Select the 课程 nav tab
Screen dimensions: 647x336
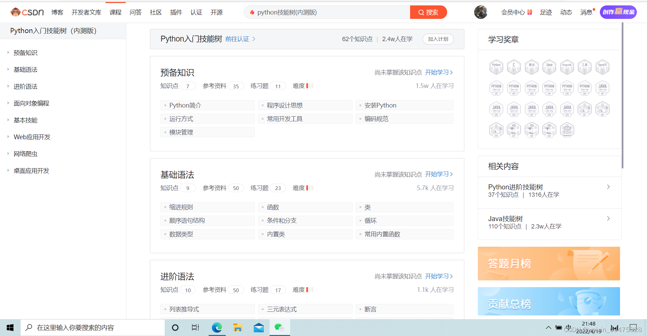coord(115,12)
